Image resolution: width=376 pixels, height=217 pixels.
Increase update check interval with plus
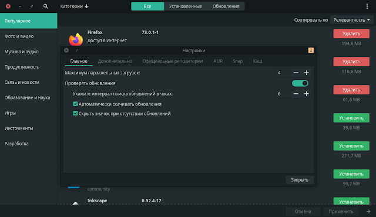tap(306, 94)
